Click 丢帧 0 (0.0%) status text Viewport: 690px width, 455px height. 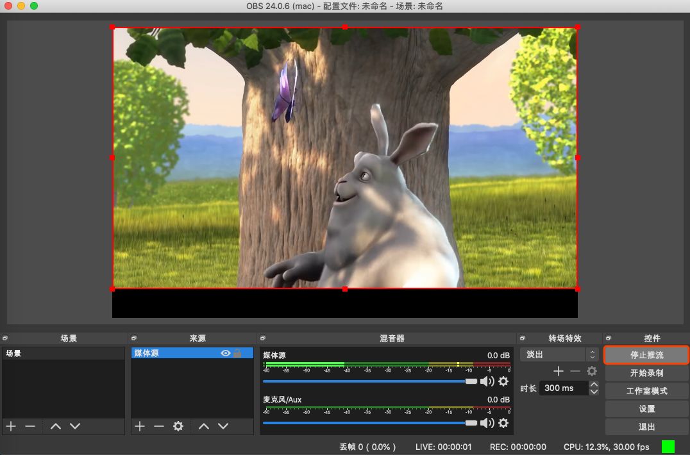click(367, 447)
